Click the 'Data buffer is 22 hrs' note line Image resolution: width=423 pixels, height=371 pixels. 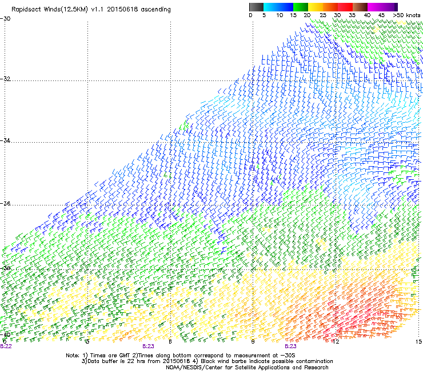207,361
